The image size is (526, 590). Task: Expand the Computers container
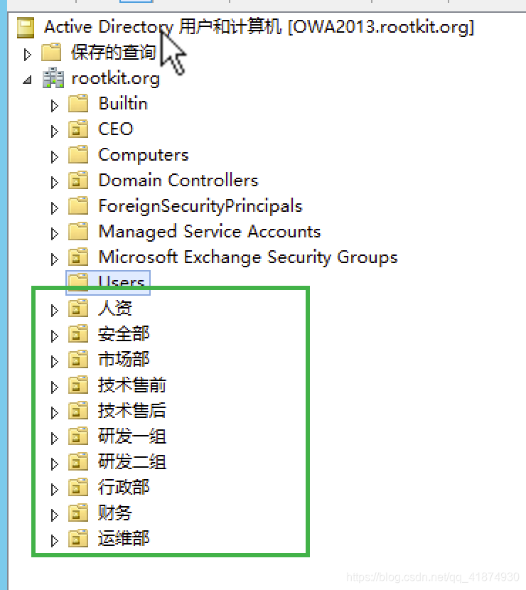[x=55, y=157]
